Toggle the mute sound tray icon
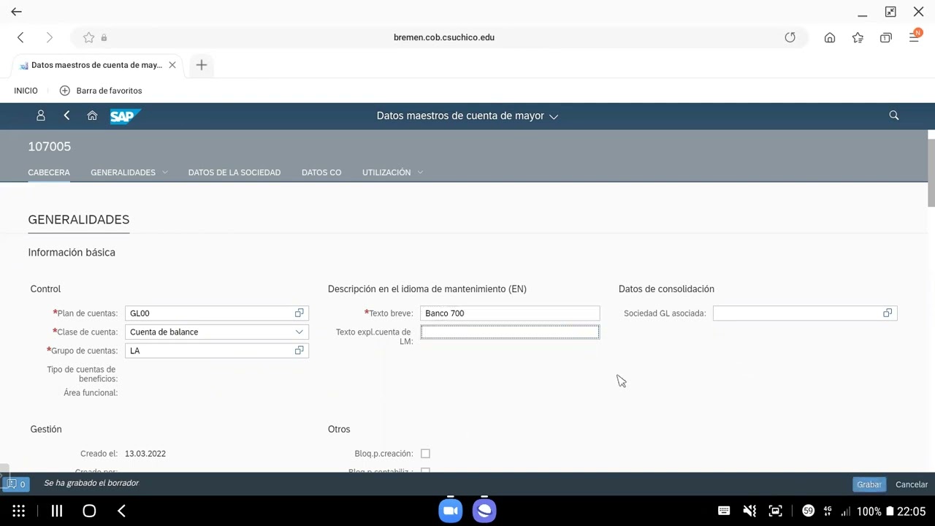This screenshot has width=935, height=526. (x=749, y=511)
